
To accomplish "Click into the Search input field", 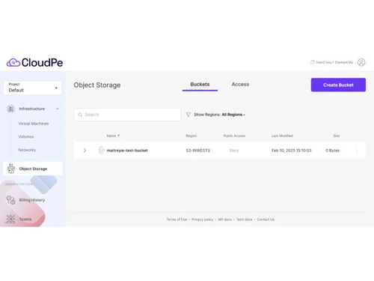I will click(x=127, y=115).
